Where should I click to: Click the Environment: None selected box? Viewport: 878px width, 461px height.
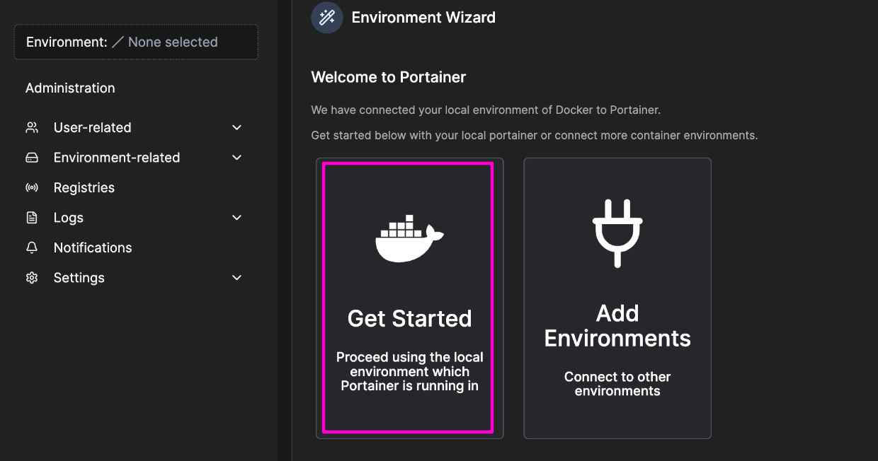point(136,42)
